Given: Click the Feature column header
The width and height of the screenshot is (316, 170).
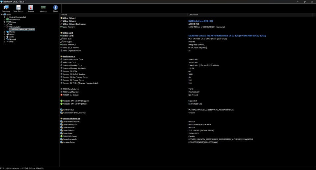Looking at the screenshot, I should coord(64,14).
